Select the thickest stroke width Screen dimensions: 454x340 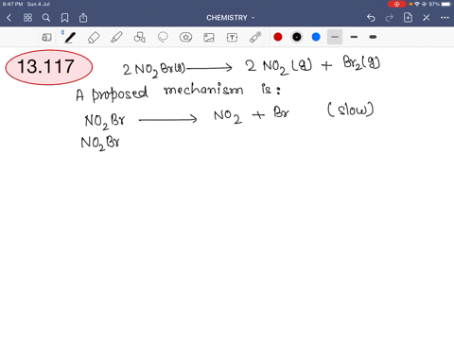(373, 37)
